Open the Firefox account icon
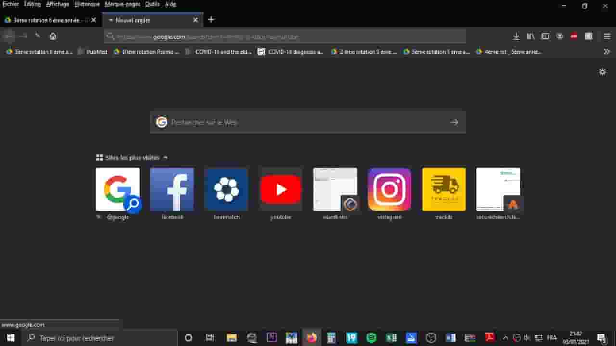The image size is (616, 346). coord(560,36)
